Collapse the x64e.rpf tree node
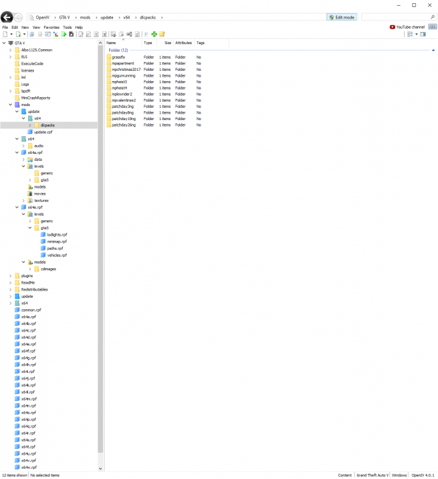The height and width of the screenshot is (479, 438). pos(17,207)
